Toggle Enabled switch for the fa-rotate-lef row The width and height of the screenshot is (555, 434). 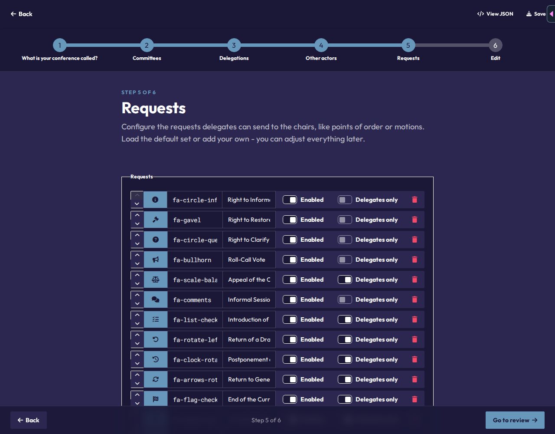pos(290,339)
